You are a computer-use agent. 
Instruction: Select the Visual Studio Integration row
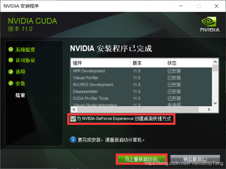click(141, 104)
